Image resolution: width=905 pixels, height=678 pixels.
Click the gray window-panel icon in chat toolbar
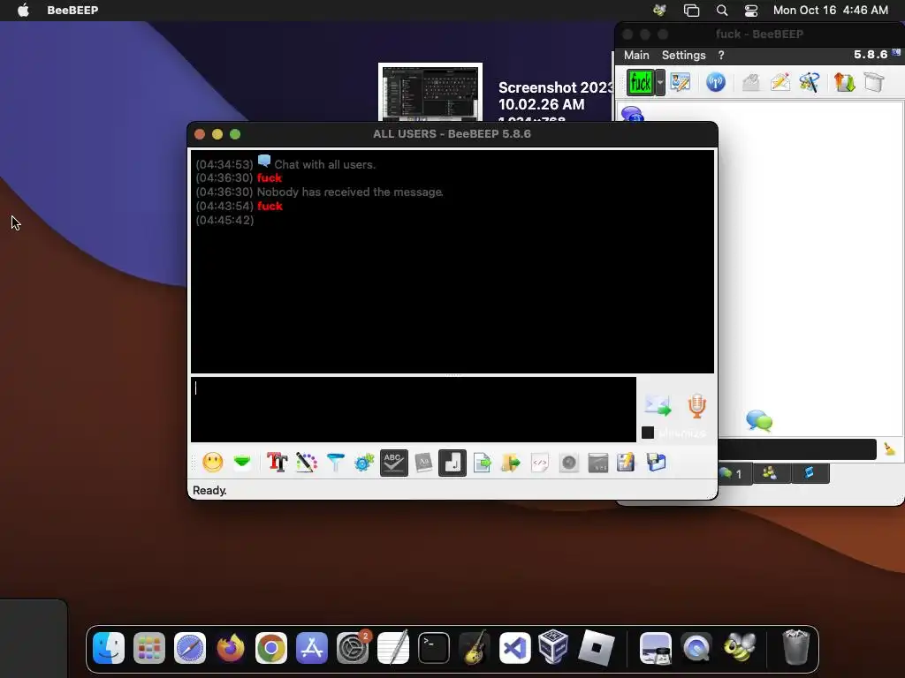pos(598,463)
